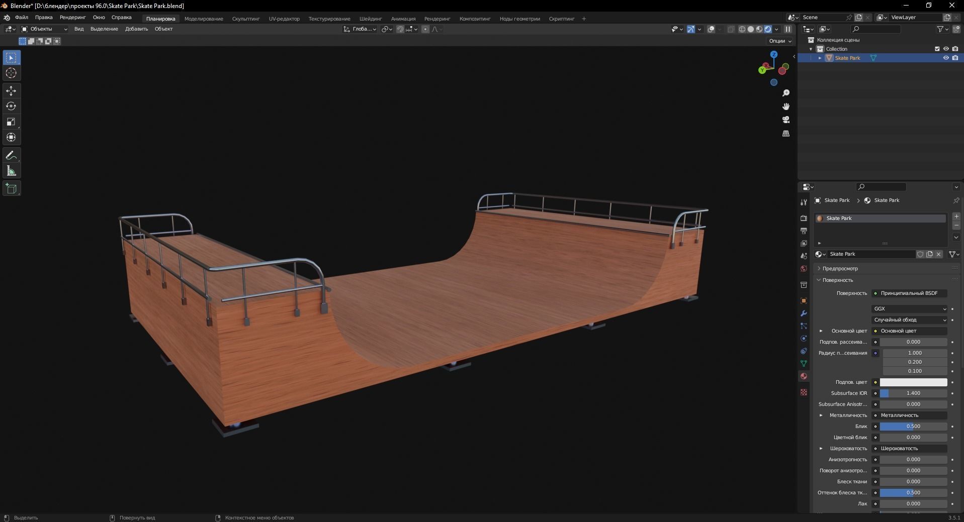Viewport: 964px width, 522px height.
Task: Open the Modifiers wrench tab
Action: [x=804, y=314]
